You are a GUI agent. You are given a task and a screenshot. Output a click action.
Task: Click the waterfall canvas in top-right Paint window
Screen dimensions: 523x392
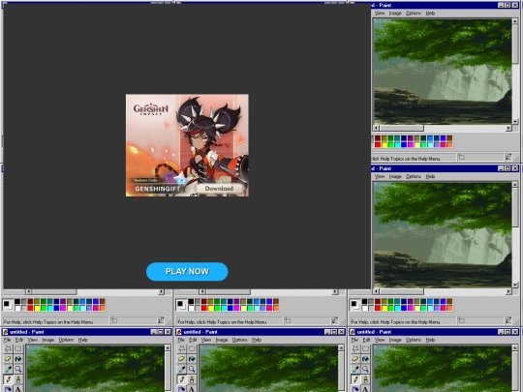tap(443, 72)
